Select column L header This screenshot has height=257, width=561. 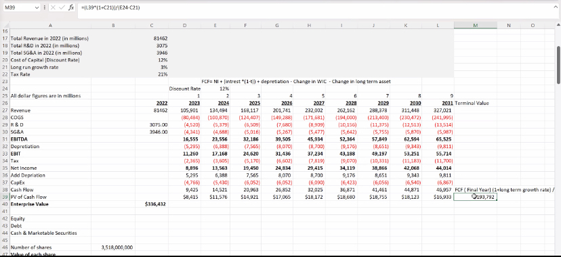tap(438, 25)
